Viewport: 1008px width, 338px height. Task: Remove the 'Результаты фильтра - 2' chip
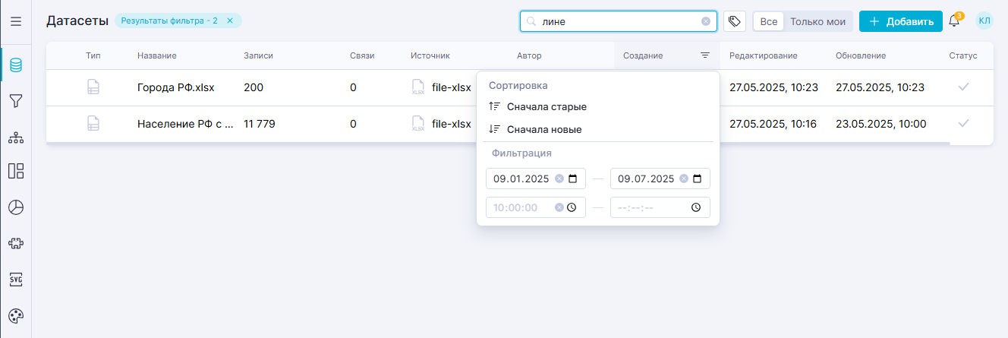[230, 21]
